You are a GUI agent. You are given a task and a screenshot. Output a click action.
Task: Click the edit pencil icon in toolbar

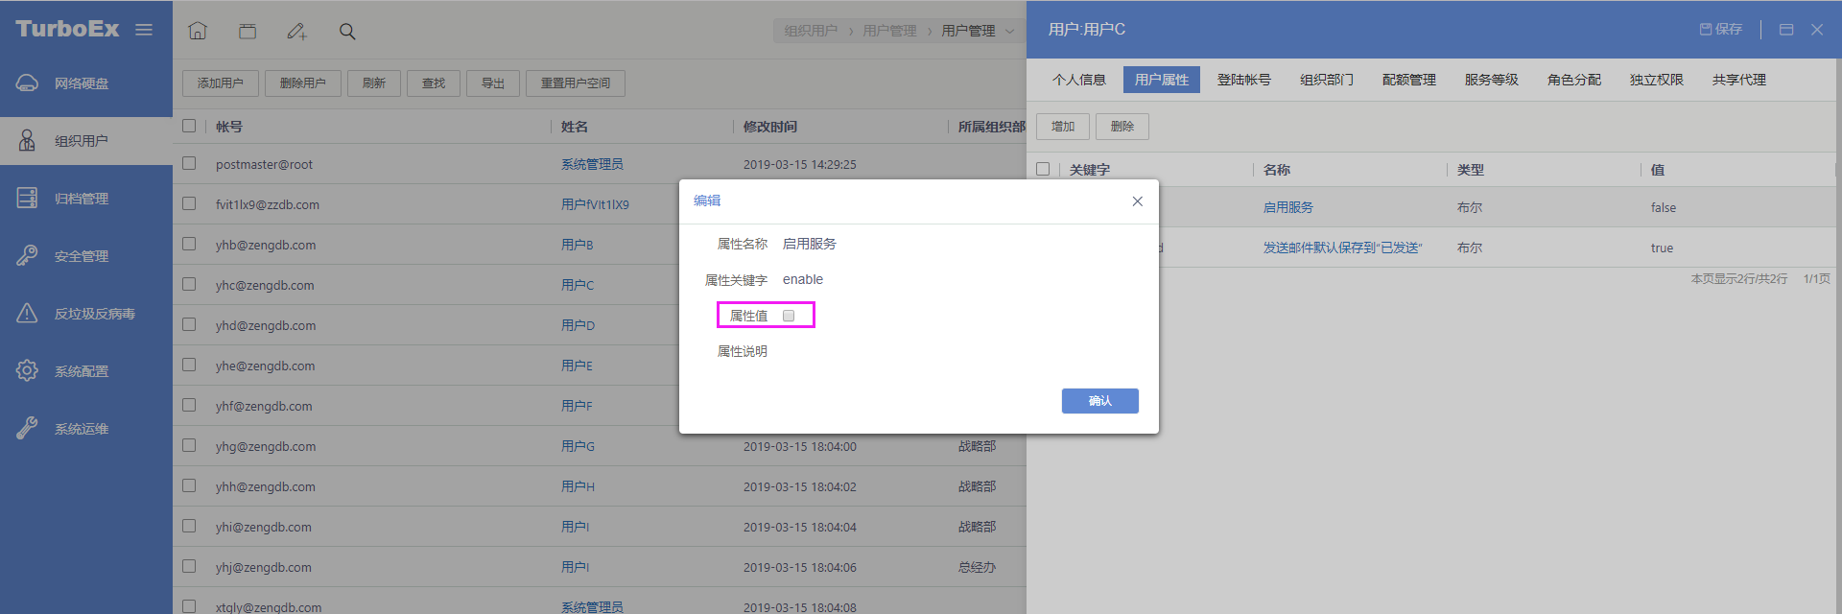point(296,32)
